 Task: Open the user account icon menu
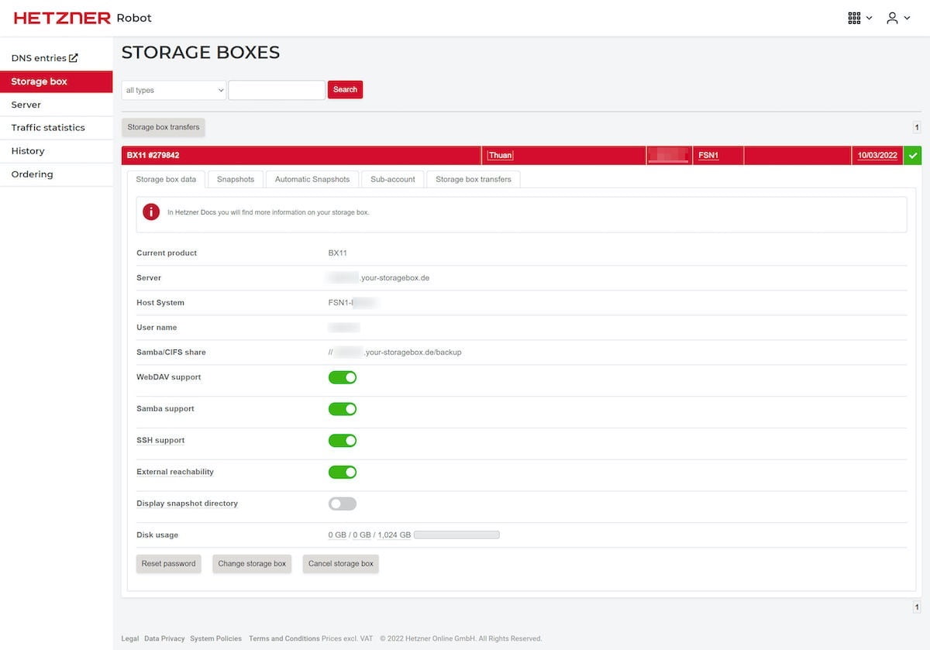click(x=893, y=18)
